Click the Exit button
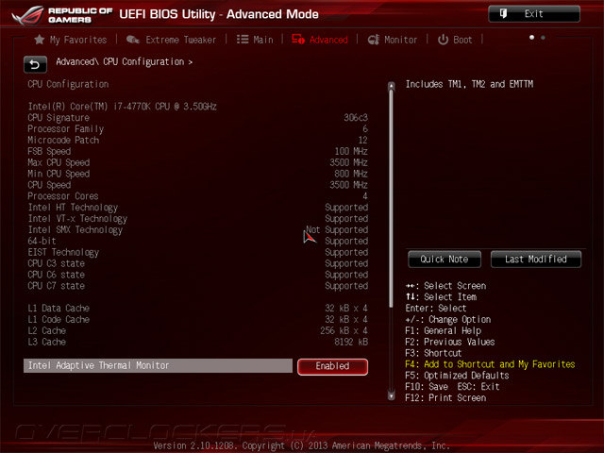The width and height of the screenshot is (604, 453). 534,14
